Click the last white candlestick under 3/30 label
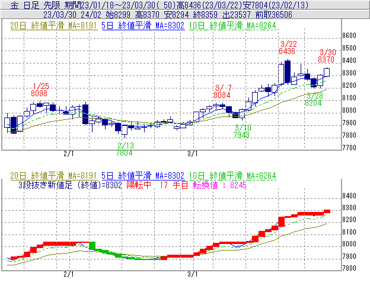This screenshot has width=370, height=282. (x=327, y=72)
